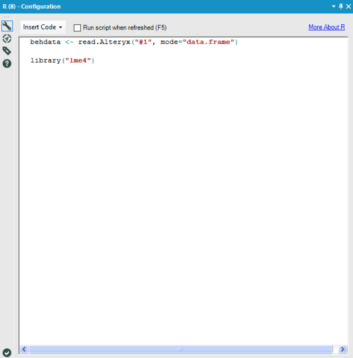Click inside the R script editor area
The height and width of the screenshot is (358, 353).
tap(174, 174)
